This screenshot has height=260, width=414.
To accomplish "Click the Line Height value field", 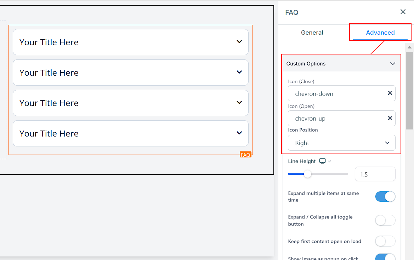I will 375,174.
